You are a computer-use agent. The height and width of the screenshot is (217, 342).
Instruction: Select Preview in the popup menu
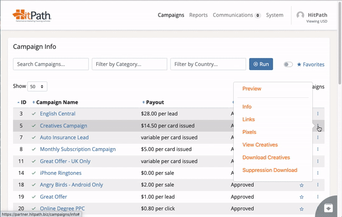252,89
